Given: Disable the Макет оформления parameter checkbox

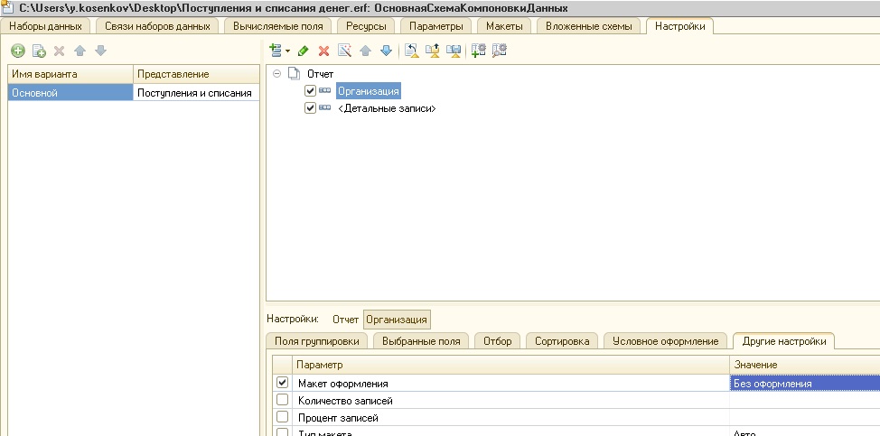Looking at the screenshot, I should click(x=282, y=383).
